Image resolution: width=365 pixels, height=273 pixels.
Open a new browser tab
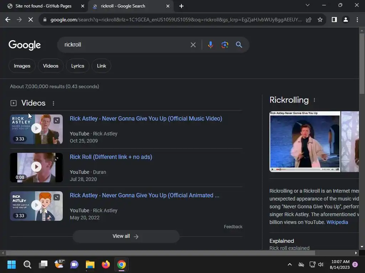[181, 6]
